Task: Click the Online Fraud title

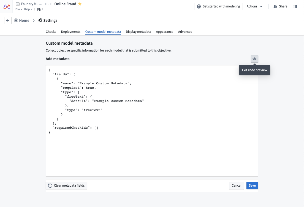Action: (x=65, y=4)
